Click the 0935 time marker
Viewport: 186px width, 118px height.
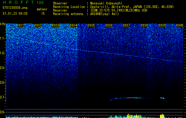(x=91, y=25)
